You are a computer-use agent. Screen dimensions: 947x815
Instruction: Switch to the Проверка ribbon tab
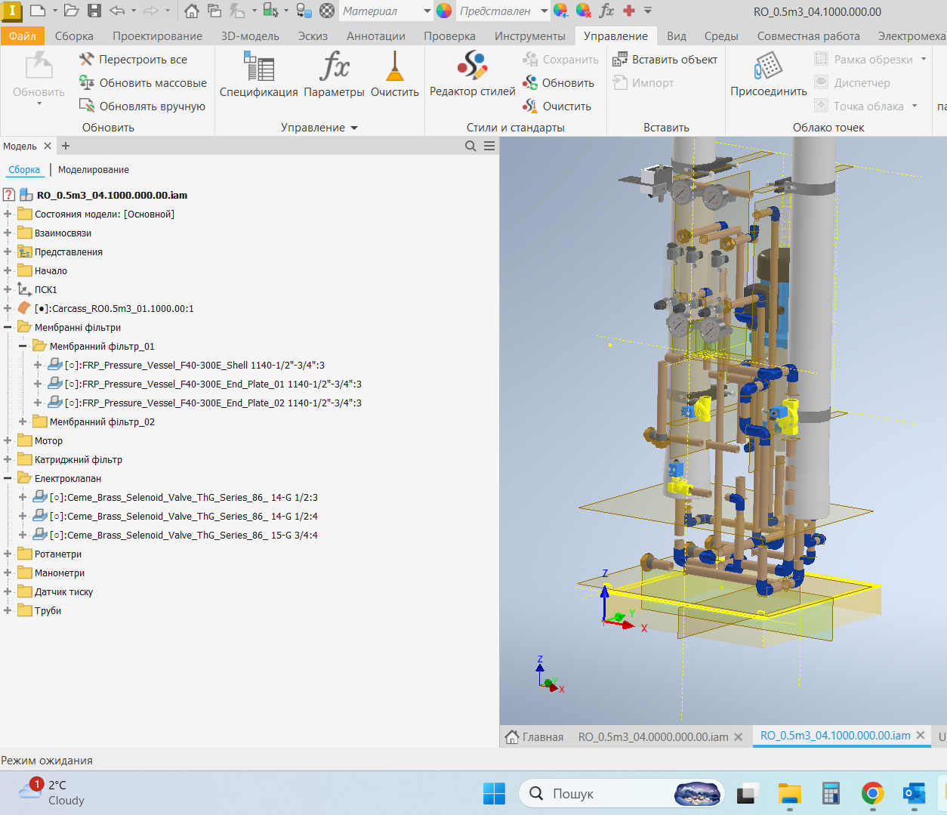449,36
